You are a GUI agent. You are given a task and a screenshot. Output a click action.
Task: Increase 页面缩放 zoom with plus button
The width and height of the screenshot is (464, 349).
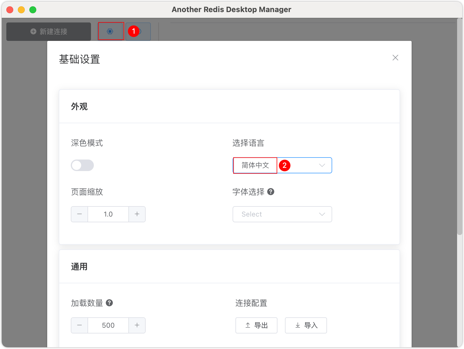click(137, 214)
